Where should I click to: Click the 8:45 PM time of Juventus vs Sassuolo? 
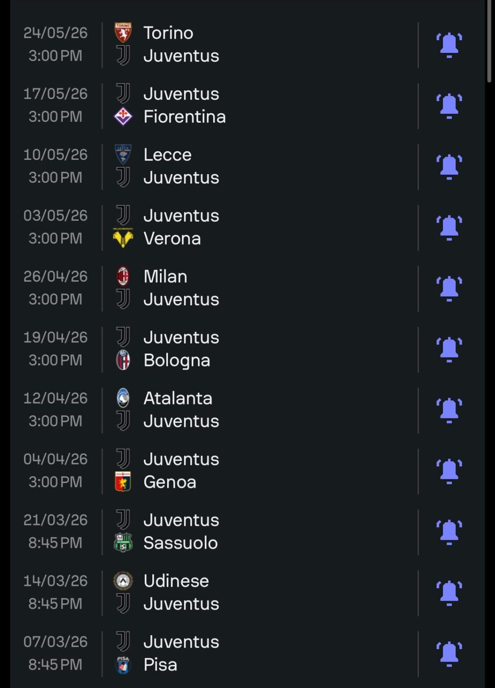pyautogui.click(x=56, y=543)
